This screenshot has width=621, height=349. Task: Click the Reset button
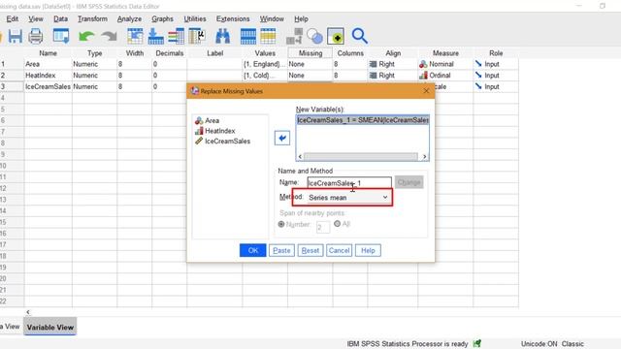(x=310, y=250)
